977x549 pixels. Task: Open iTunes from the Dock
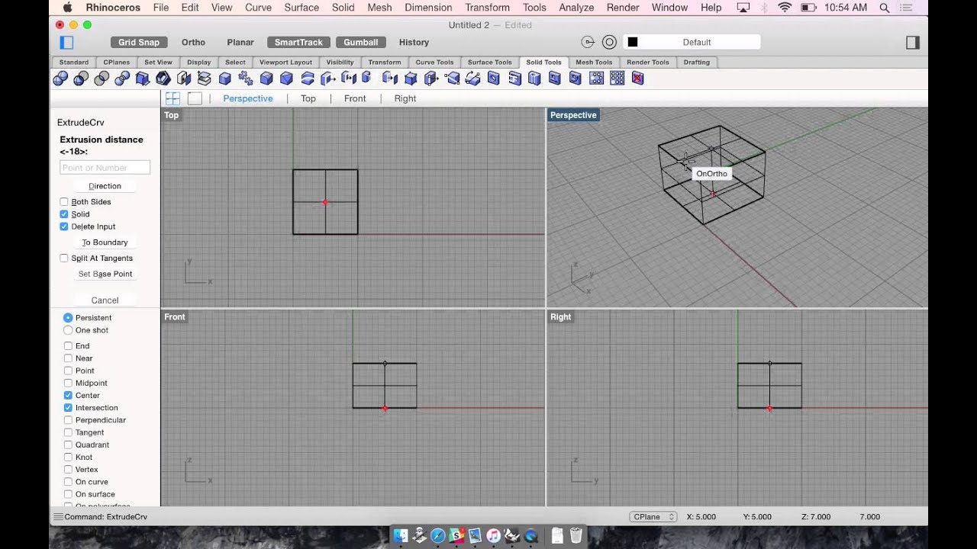(x=493, y=535)
